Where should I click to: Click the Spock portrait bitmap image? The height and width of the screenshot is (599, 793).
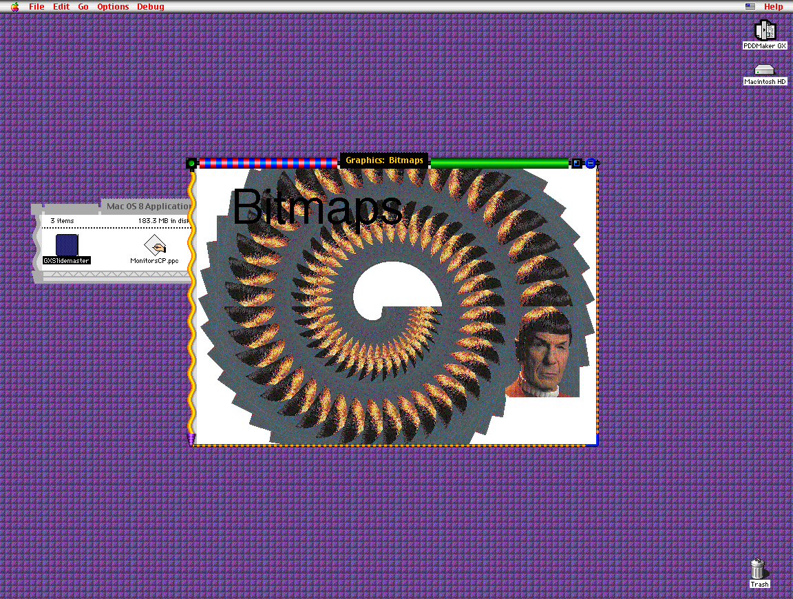point(542,352)
